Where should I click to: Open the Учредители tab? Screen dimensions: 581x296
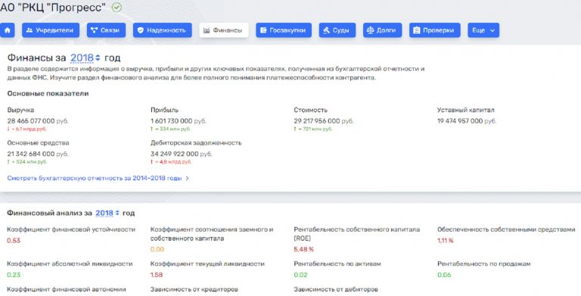(x=51, y=30)
